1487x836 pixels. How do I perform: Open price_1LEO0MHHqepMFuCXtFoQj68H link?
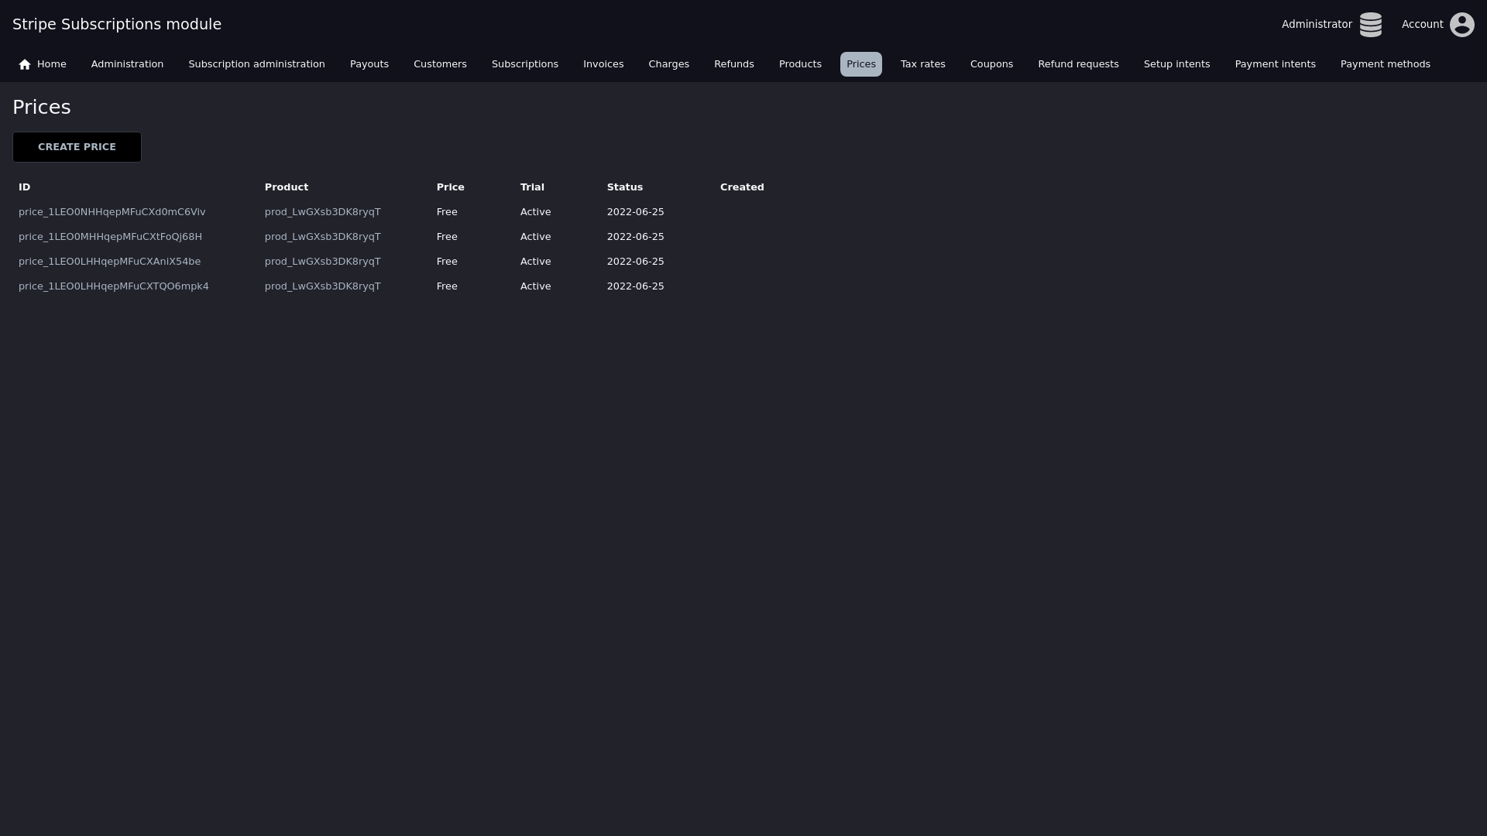[110, 237]
